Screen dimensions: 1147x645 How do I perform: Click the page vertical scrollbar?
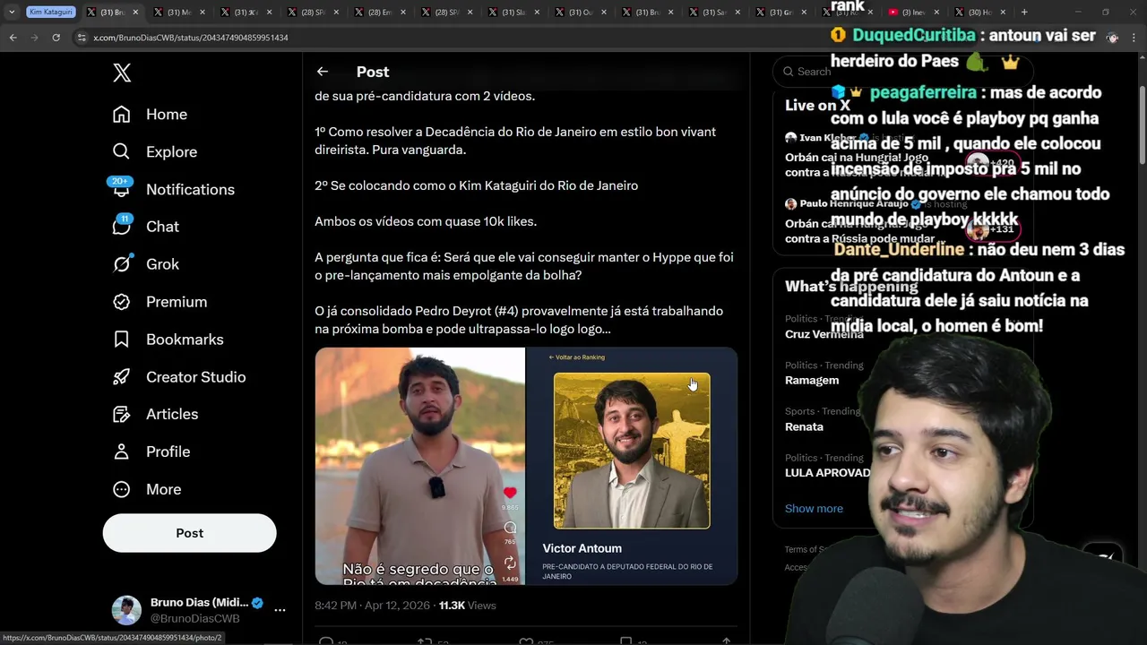pos(1142,125)
